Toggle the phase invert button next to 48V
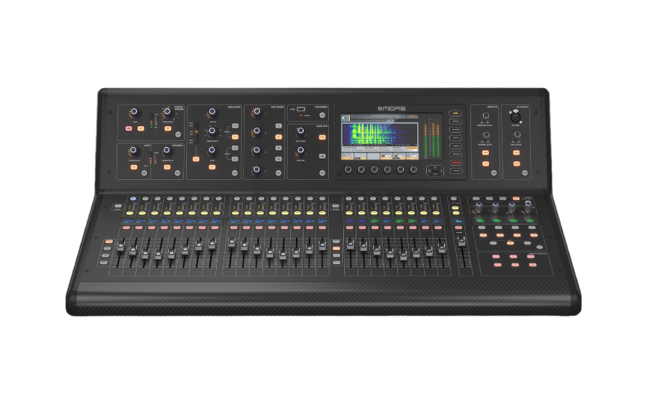This screenshot has width=646, height=403. pos(141,128)
